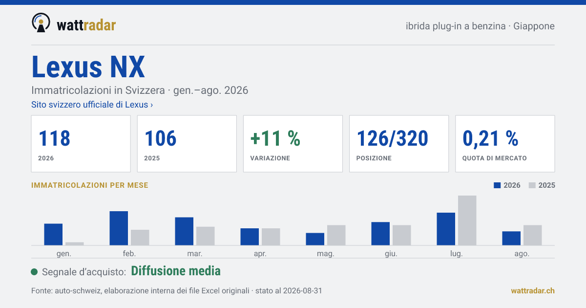The width and height of the screenshot is (586, 308).
Task: Click the blue 2026 bar for lug.
Action: 446,229
